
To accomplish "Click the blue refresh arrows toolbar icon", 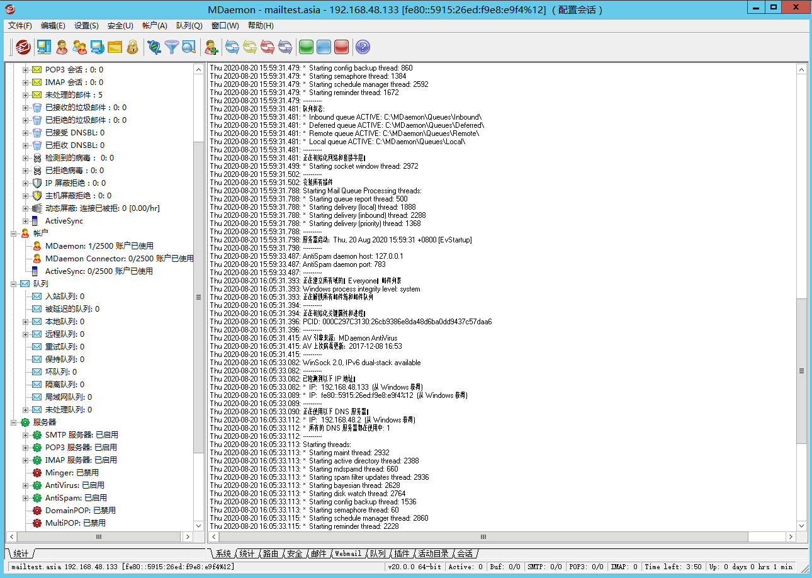I will [x=232, y=47].
